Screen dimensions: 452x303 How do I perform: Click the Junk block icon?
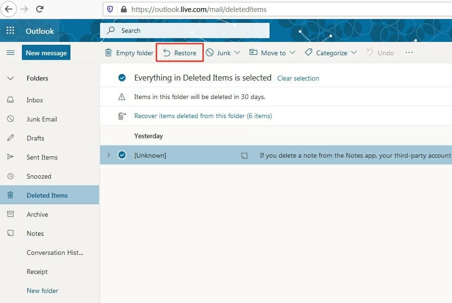point(210,53)
